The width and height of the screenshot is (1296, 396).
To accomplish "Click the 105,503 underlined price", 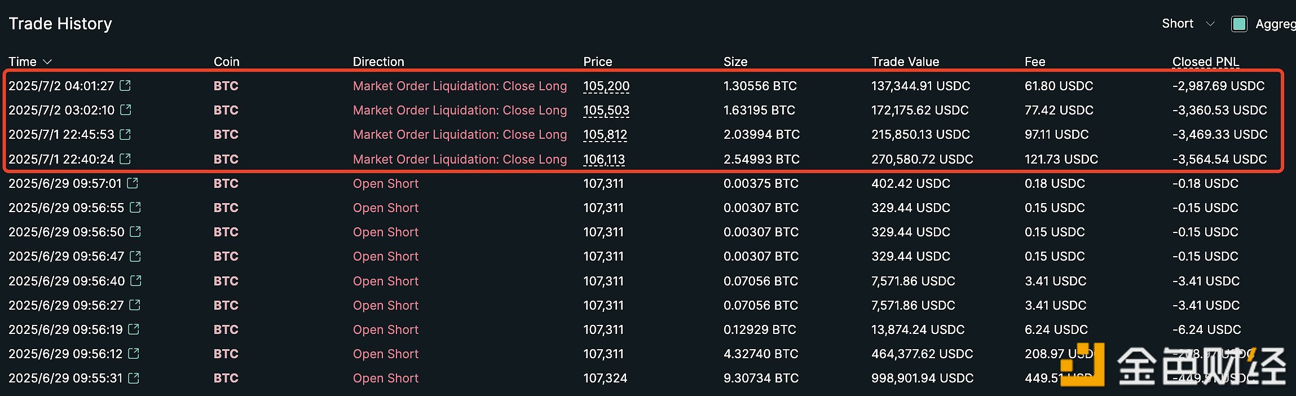I will tap(606, 110).
